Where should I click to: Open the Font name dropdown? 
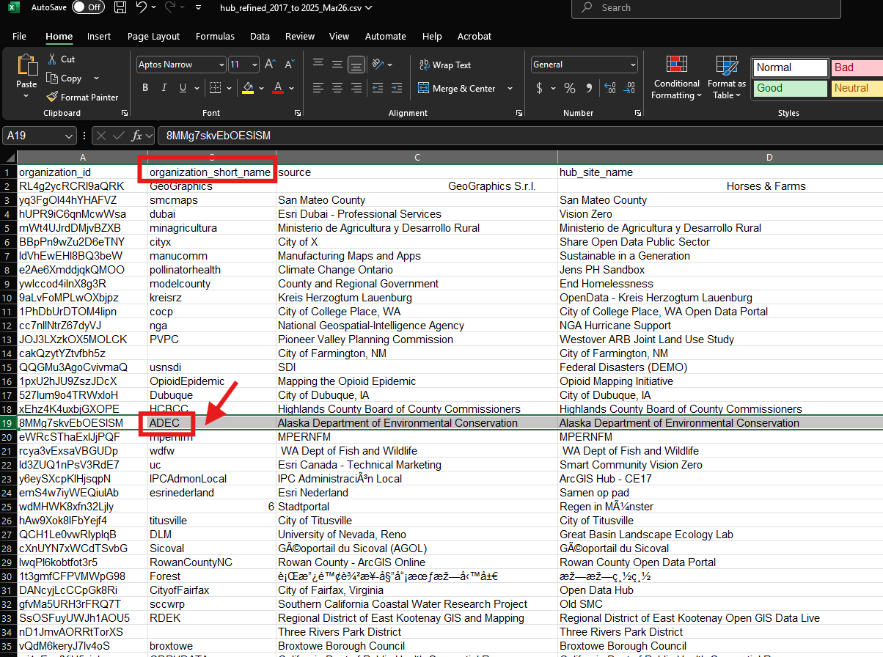[221, 65]
